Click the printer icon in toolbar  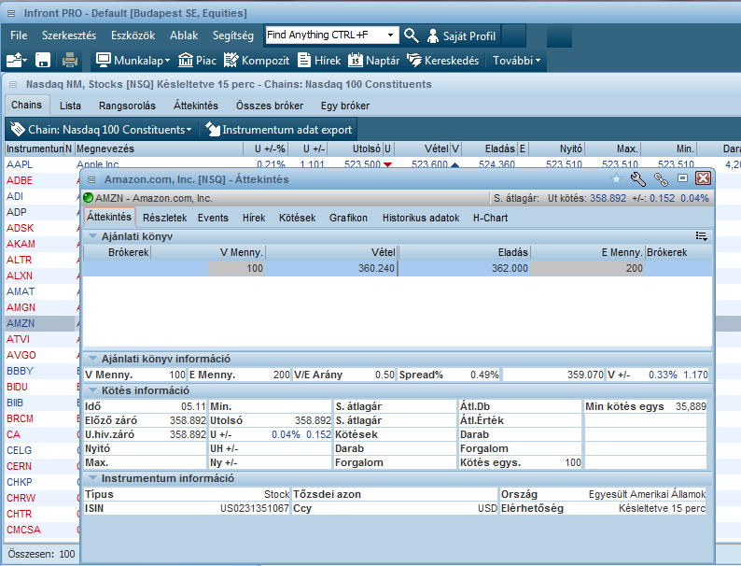click(69, 61)
